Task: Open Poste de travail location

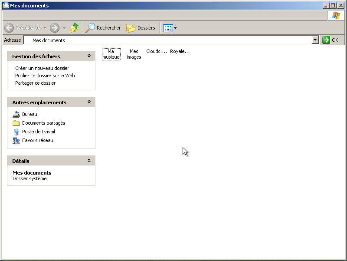Action: pyautogui.click(x=38, y=132)
